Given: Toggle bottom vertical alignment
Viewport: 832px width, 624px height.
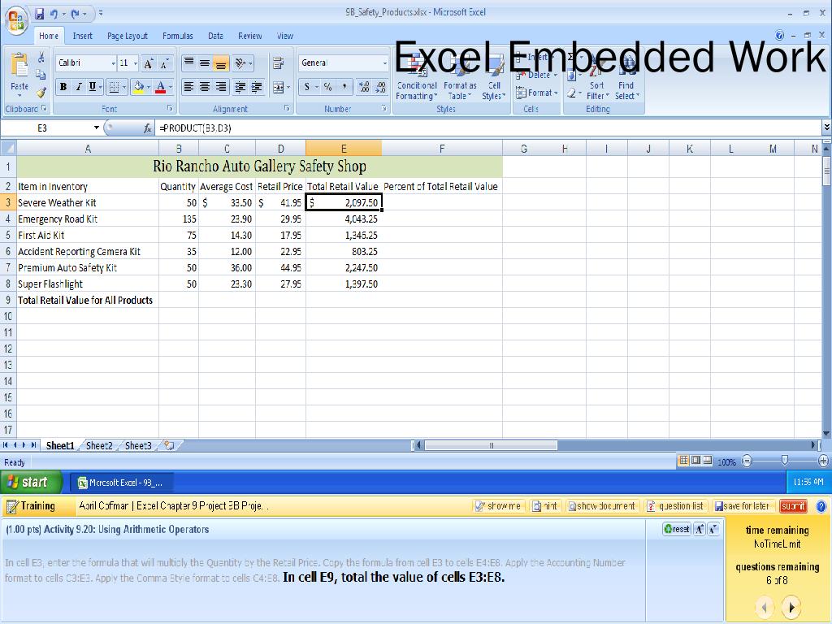Looking at the screenshot, I should pyautogui.click(x=221, y=63).
